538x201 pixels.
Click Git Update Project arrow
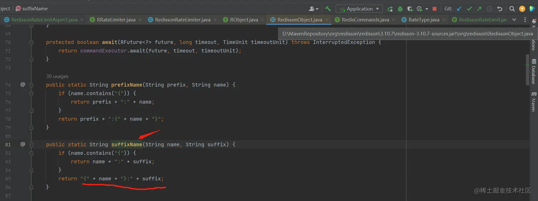click(x=459, y=9)
